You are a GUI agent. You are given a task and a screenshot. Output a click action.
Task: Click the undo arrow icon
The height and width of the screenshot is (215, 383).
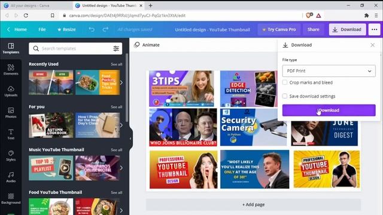coord(92,29)
